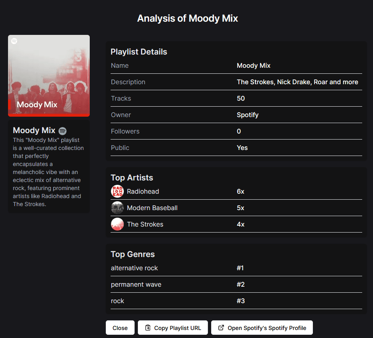Close the playlist analysis dialog
Screen dimensions: 373x338
tap(120, 328)
